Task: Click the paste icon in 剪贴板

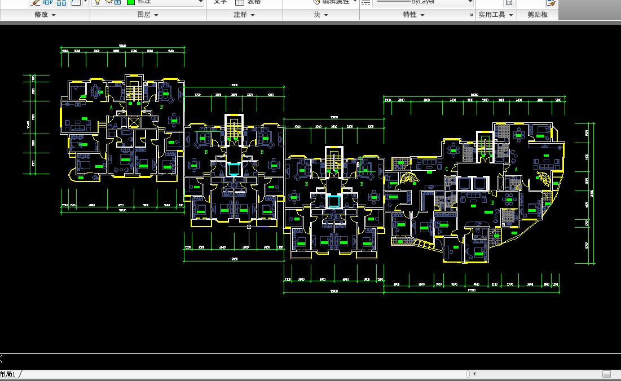Action: tap(550, 3)
